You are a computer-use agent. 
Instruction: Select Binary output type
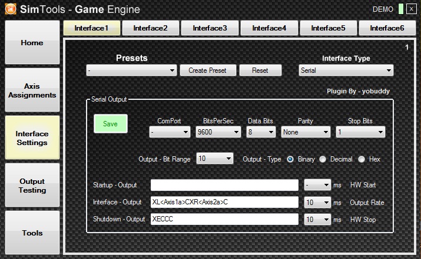click(x=290, y=159)
